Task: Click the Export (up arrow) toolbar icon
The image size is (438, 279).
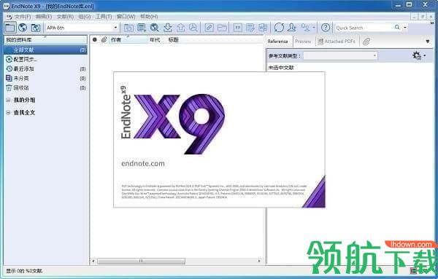Action: click(x=180, y=28)
